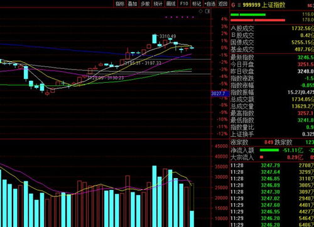
Task: Open F10 company info
Action: coord(184,4)
